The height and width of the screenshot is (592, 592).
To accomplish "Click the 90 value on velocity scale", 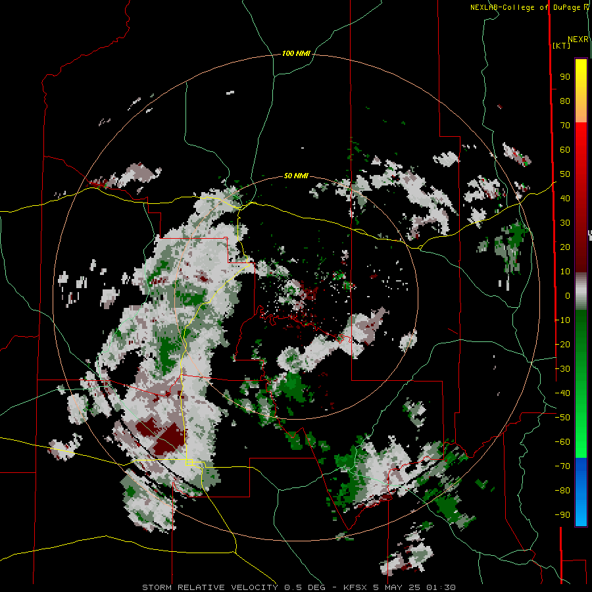I will 565,77.
